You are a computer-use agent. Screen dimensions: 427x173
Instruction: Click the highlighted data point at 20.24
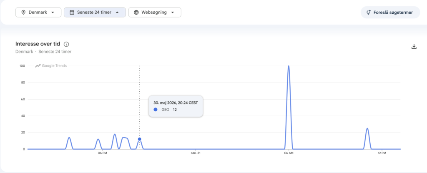point(139,139)
